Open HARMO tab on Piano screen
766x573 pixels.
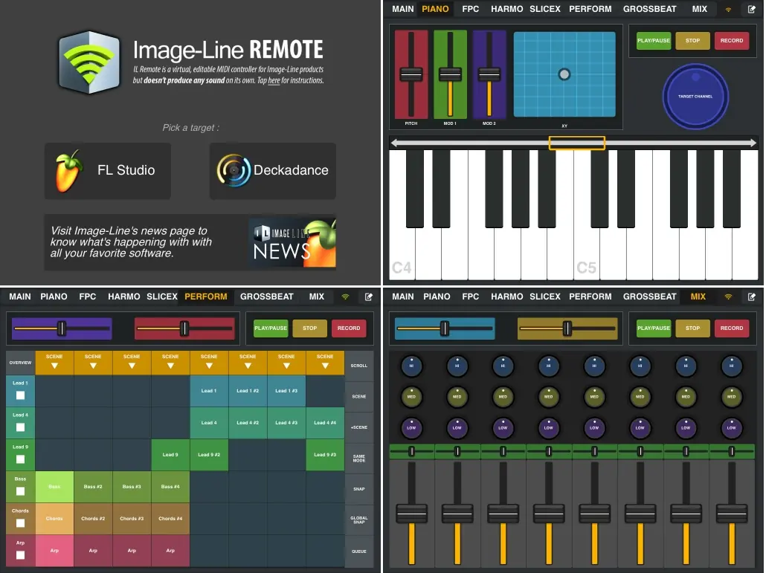[506, 9]
